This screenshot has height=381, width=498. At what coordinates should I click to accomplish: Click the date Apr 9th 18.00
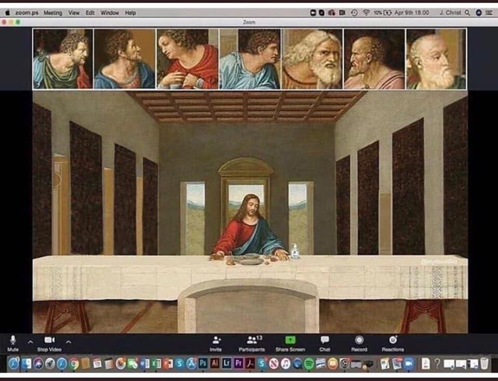(411, 12)
